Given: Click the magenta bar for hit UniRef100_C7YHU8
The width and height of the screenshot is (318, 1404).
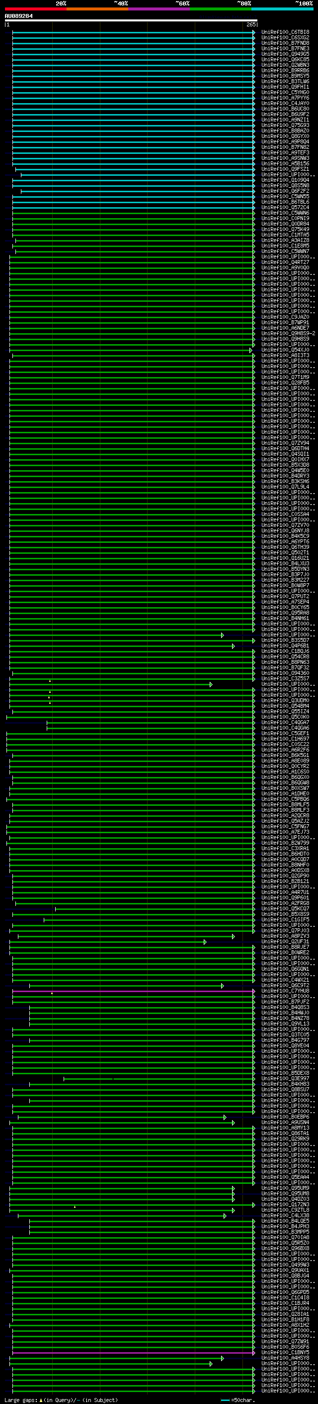Looking at the screenshot, I should [133, 991].
